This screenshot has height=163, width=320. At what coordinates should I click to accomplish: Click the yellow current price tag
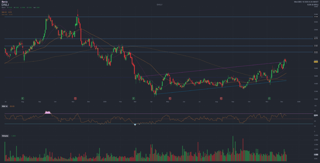(316, 62)
